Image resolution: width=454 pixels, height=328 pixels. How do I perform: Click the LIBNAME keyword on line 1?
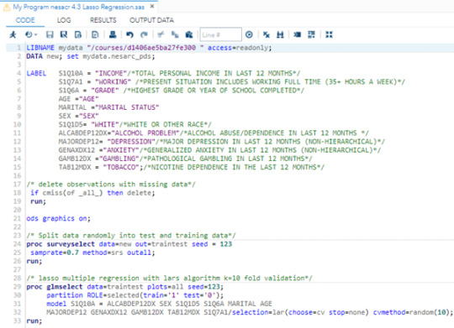(x=40, y=48)
